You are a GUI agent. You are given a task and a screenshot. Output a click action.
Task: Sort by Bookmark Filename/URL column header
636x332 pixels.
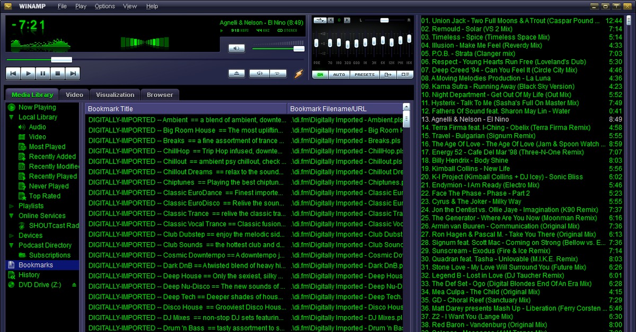345,108
